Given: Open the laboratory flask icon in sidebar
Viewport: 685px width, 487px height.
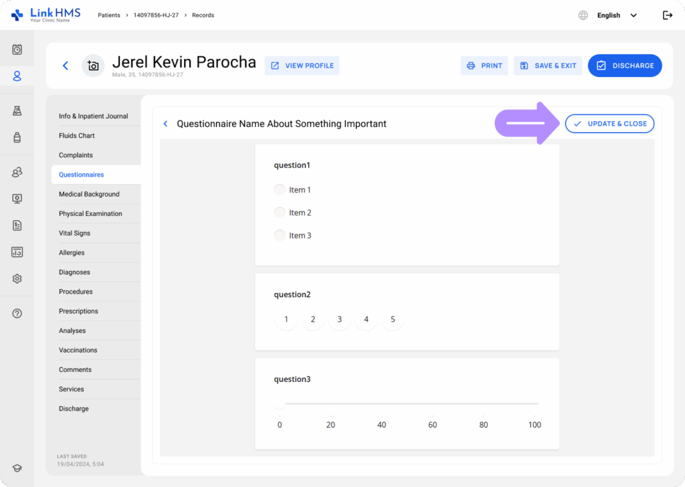Looking at the screenshot, I should coord(17,111).
